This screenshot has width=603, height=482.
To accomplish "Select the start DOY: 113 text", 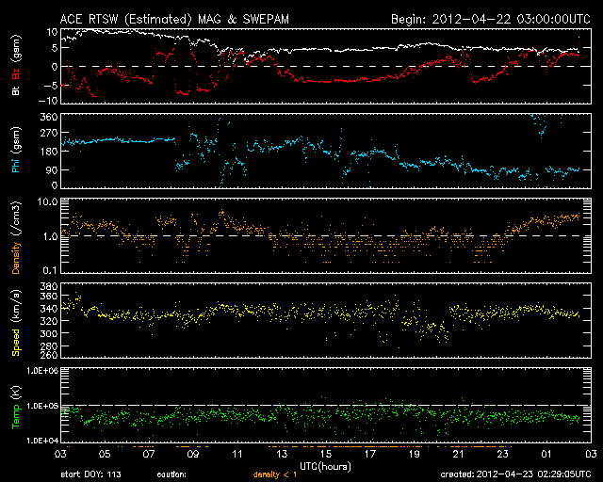I will point(91,474).
